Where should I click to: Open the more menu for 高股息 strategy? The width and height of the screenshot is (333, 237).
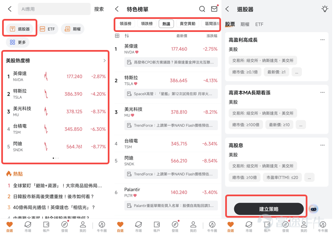tap(323, 145)
